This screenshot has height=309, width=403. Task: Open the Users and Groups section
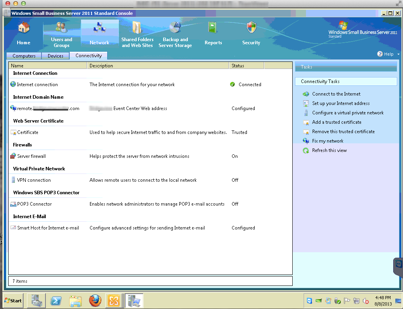[x=61, y=34]
